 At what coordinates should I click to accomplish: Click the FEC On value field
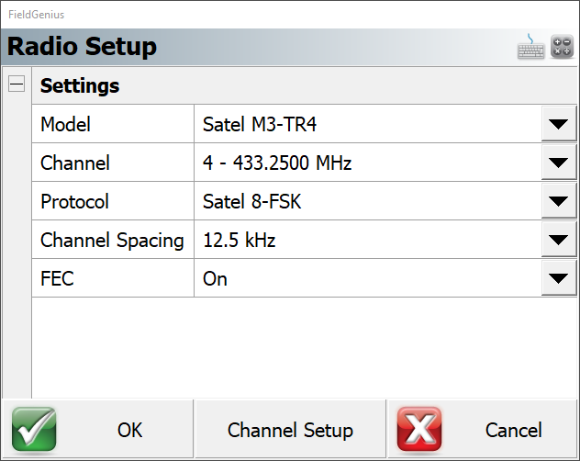click(367, 279)
